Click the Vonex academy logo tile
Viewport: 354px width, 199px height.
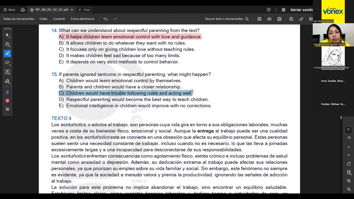click(333, 11)
